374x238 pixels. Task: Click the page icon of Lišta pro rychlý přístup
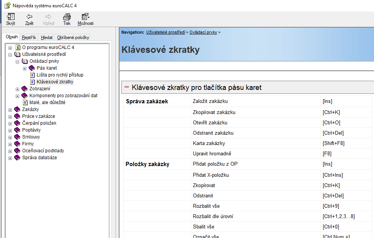33,75
